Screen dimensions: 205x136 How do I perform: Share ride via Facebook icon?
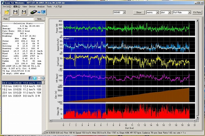[31, 78]
